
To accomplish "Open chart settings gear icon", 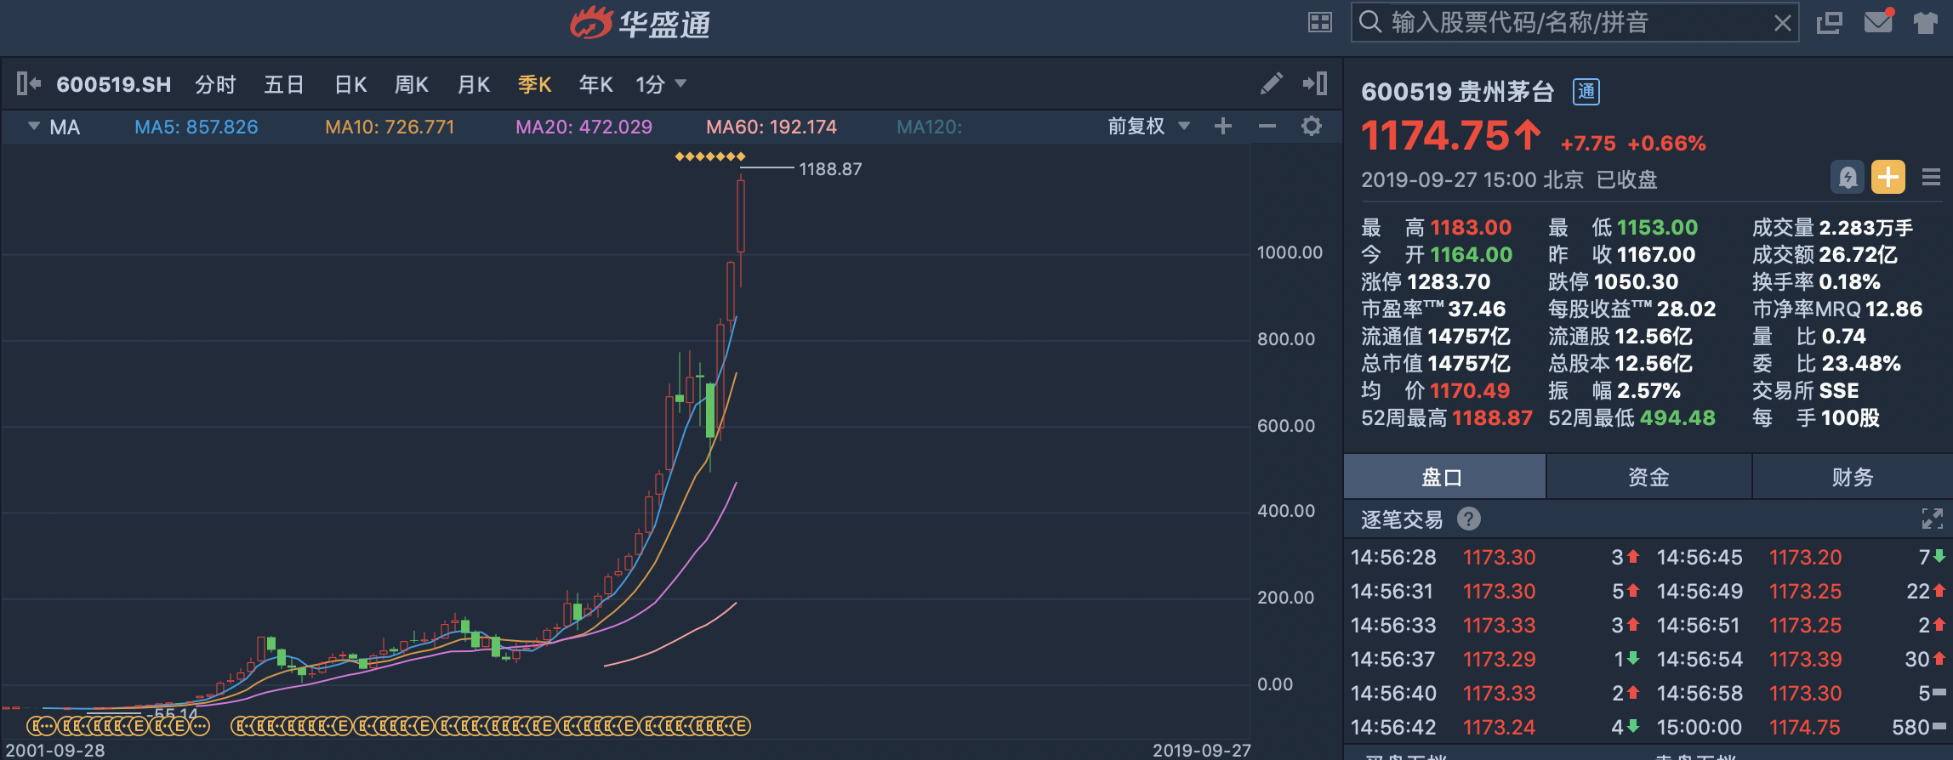I will coord(1312,127).
